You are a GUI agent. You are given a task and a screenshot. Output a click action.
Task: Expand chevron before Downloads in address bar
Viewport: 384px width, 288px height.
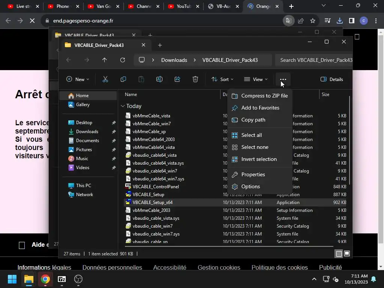coord(153,60)
